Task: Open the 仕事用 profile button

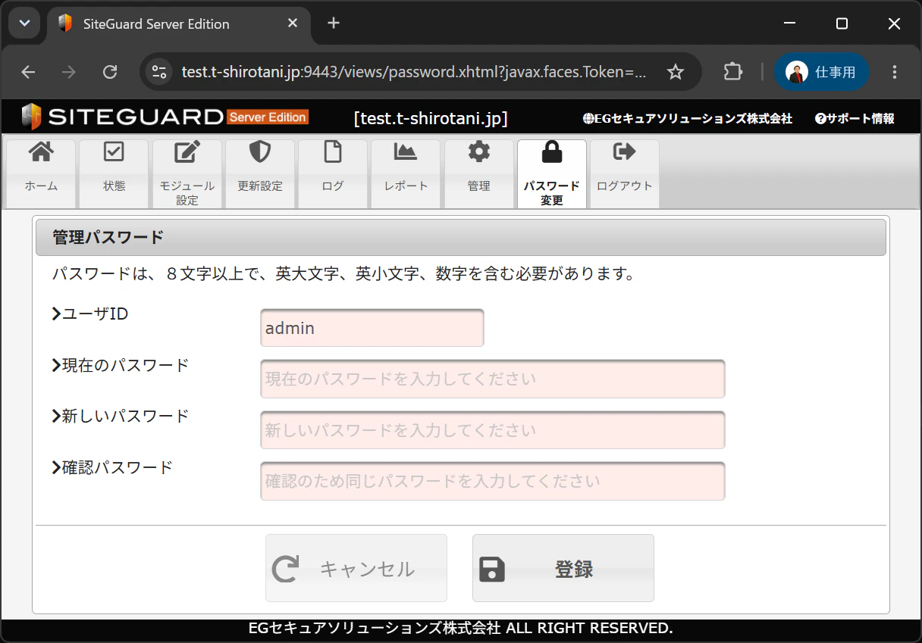Action: (821, 72)
